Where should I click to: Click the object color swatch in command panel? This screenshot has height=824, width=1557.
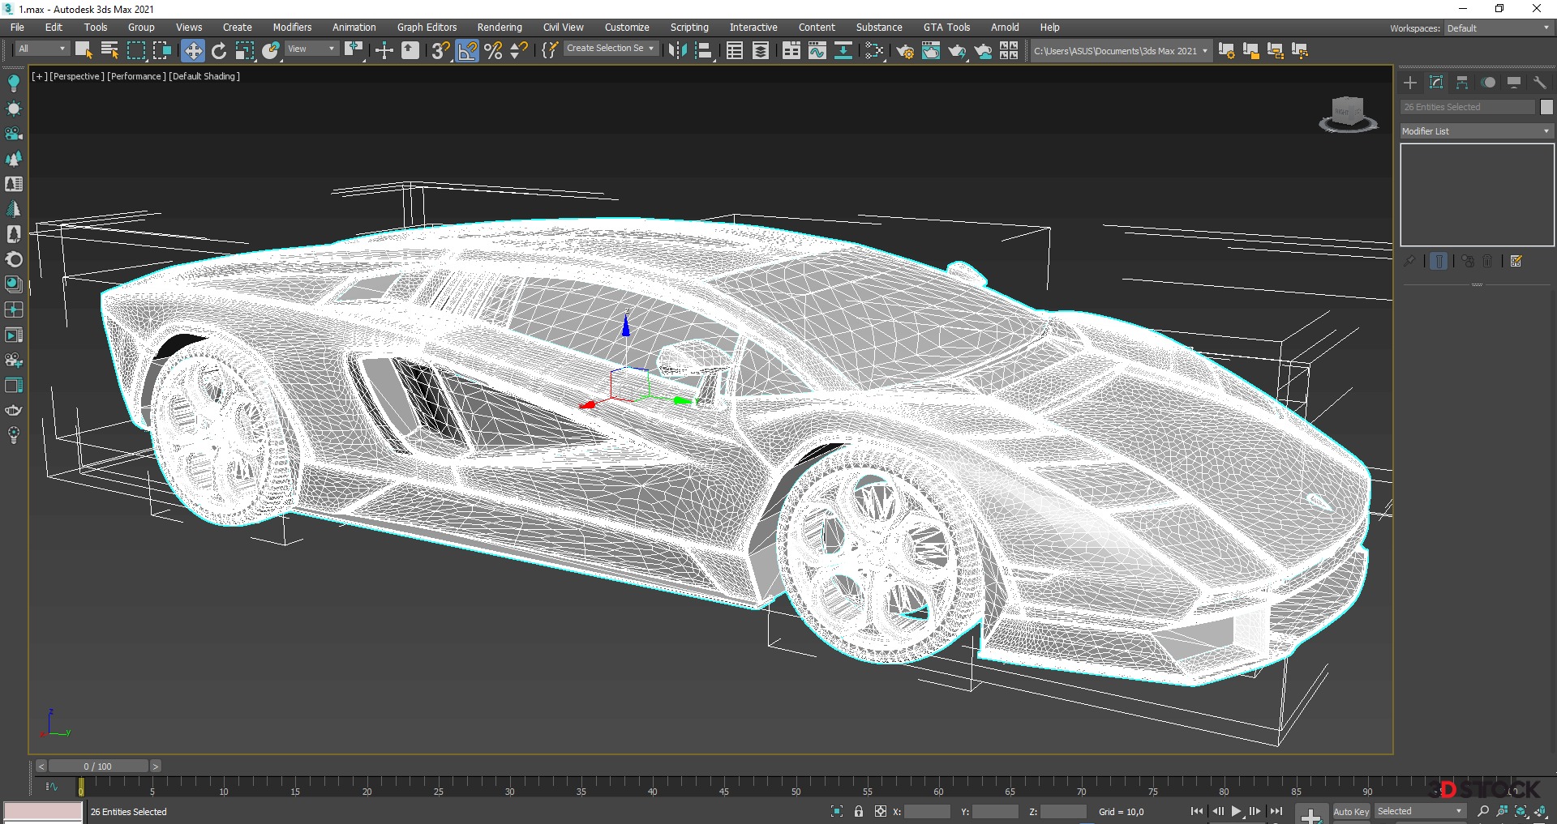(x=1546, y=107)
